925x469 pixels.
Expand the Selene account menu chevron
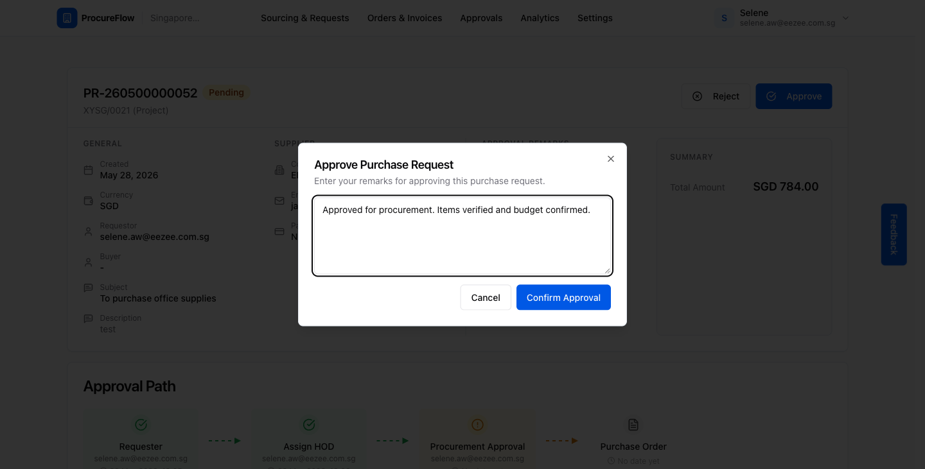point(845,18)
